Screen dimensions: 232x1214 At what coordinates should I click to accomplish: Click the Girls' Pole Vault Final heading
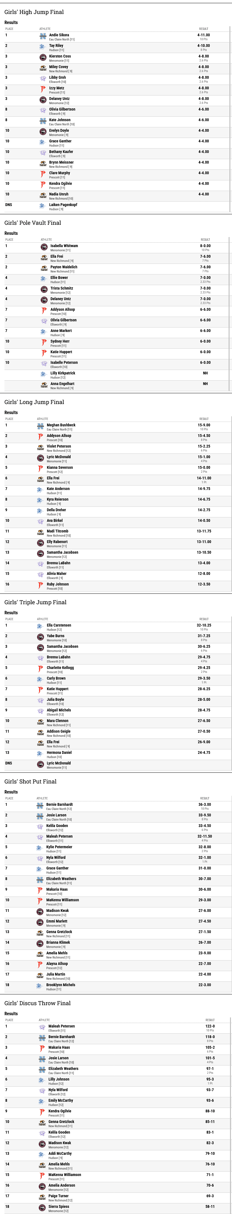(x=33, y=223)
